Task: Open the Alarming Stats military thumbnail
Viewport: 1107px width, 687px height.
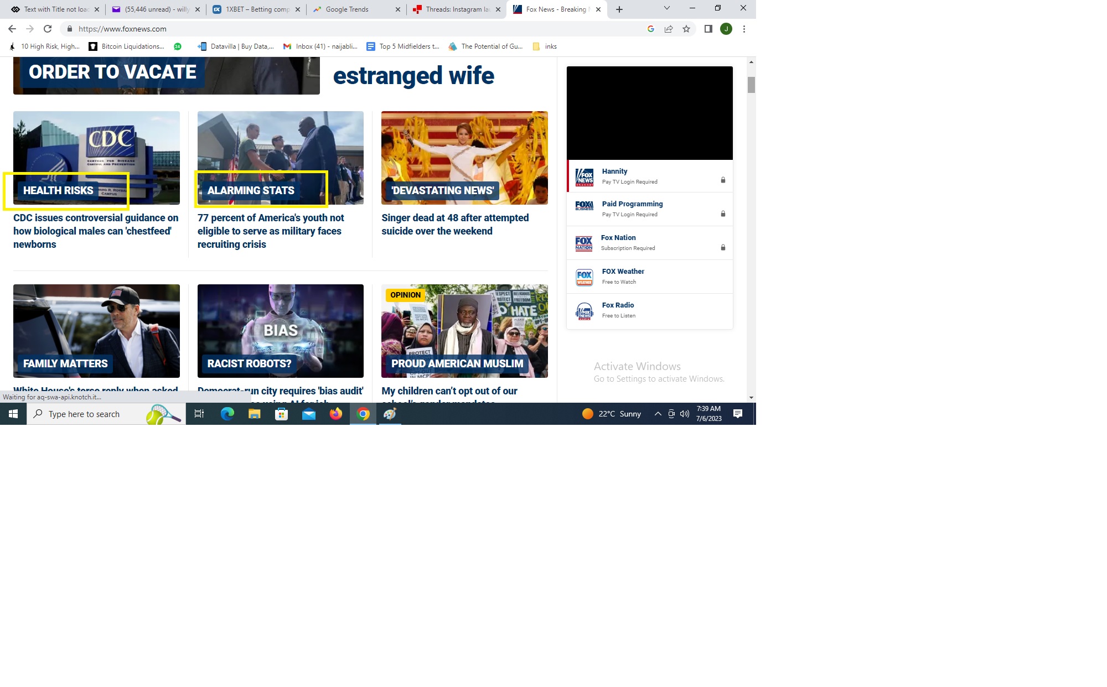Action: coord(281,158)
